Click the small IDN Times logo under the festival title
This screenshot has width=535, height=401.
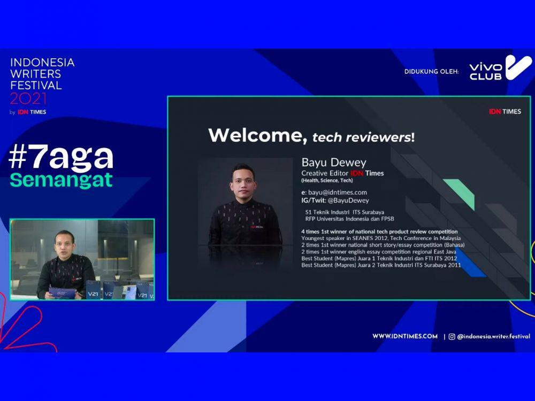[x=32, y=112]
